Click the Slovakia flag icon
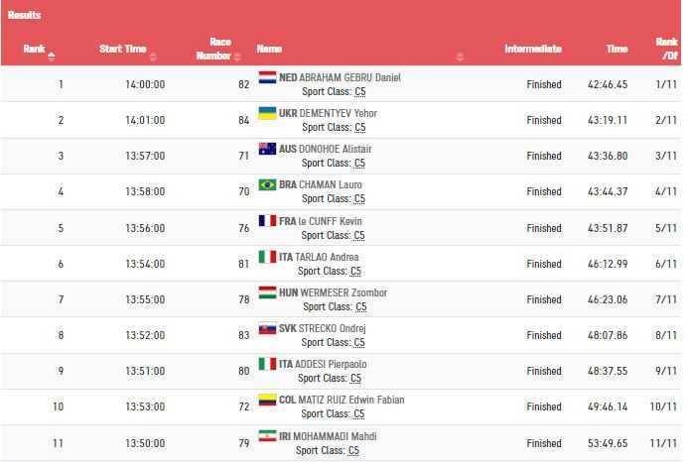Viewport: 689px width, 462px height. [x=267, y=328]
